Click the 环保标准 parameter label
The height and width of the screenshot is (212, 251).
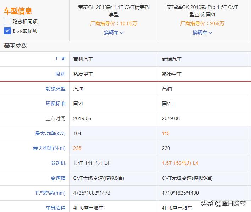point(55,104)
